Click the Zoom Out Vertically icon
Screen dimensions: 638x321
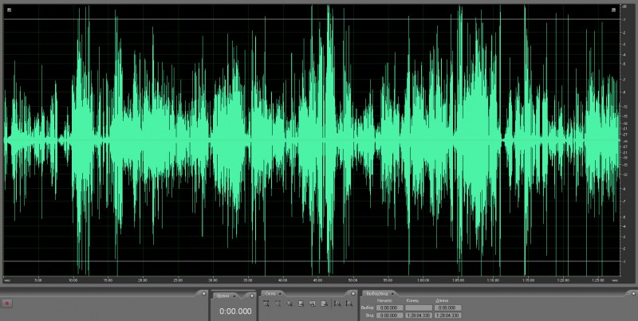click(349, 303)
